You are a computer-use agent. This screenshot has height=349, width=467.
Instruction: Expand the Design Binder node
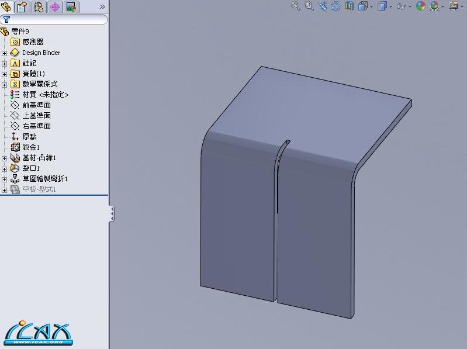[x=4, y=53]
